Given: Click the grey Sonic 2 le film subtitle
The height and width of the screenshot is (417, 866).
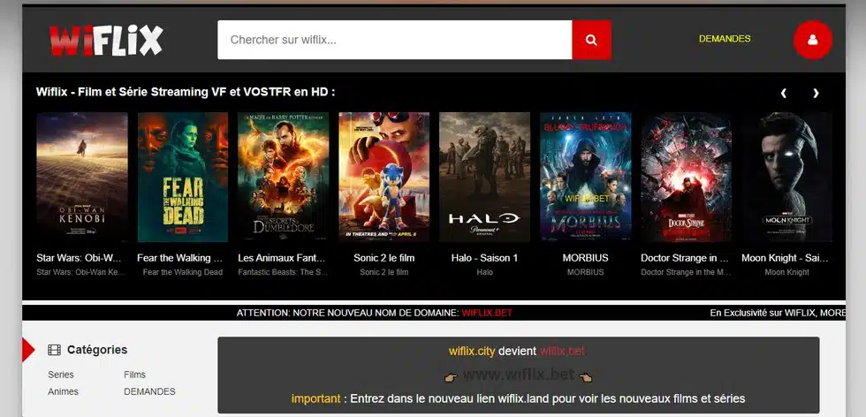Looking at the screenshot, I should pos(384,272).
